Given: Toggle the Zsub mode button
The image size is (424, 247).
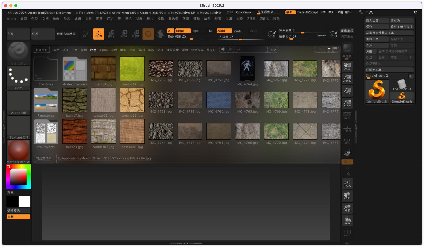Looking at the screenshot, I should point(237,31).
